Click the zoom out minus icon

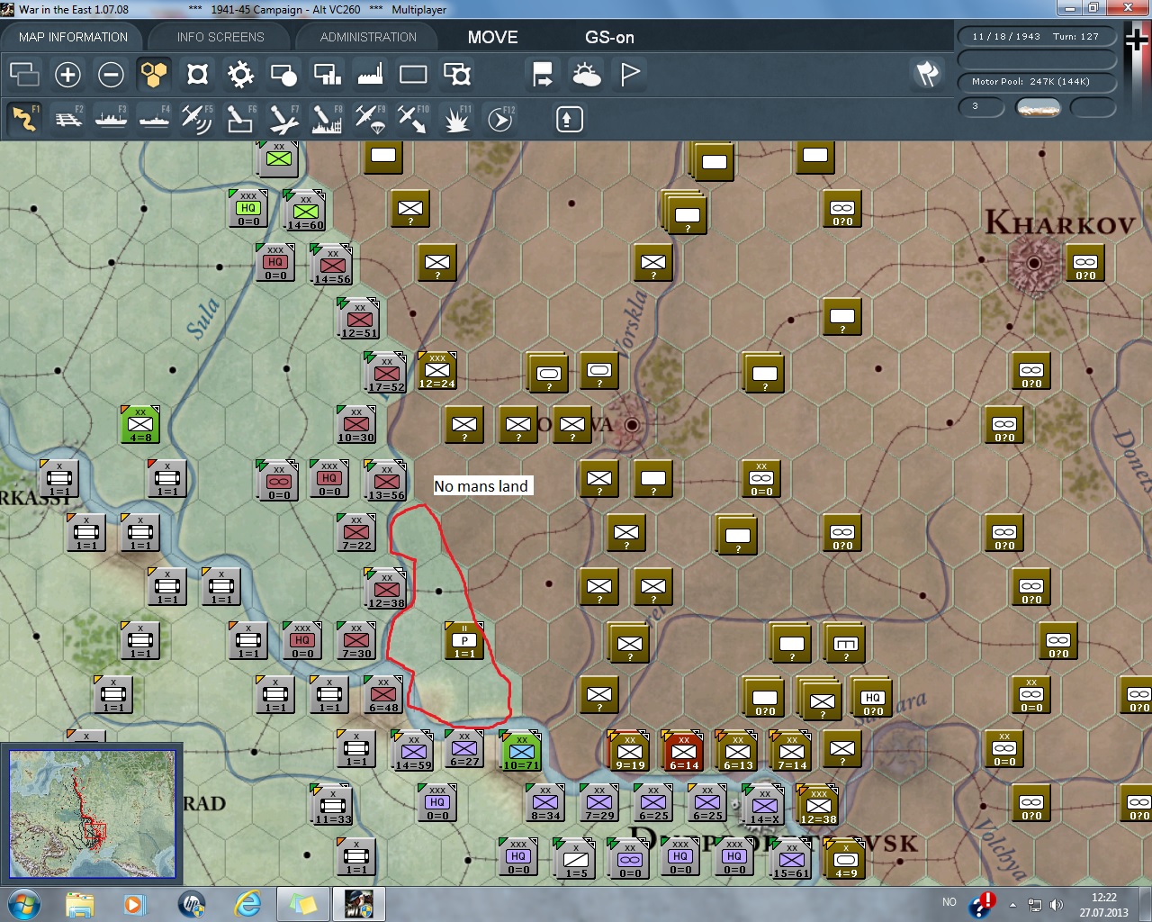[111, 75]
